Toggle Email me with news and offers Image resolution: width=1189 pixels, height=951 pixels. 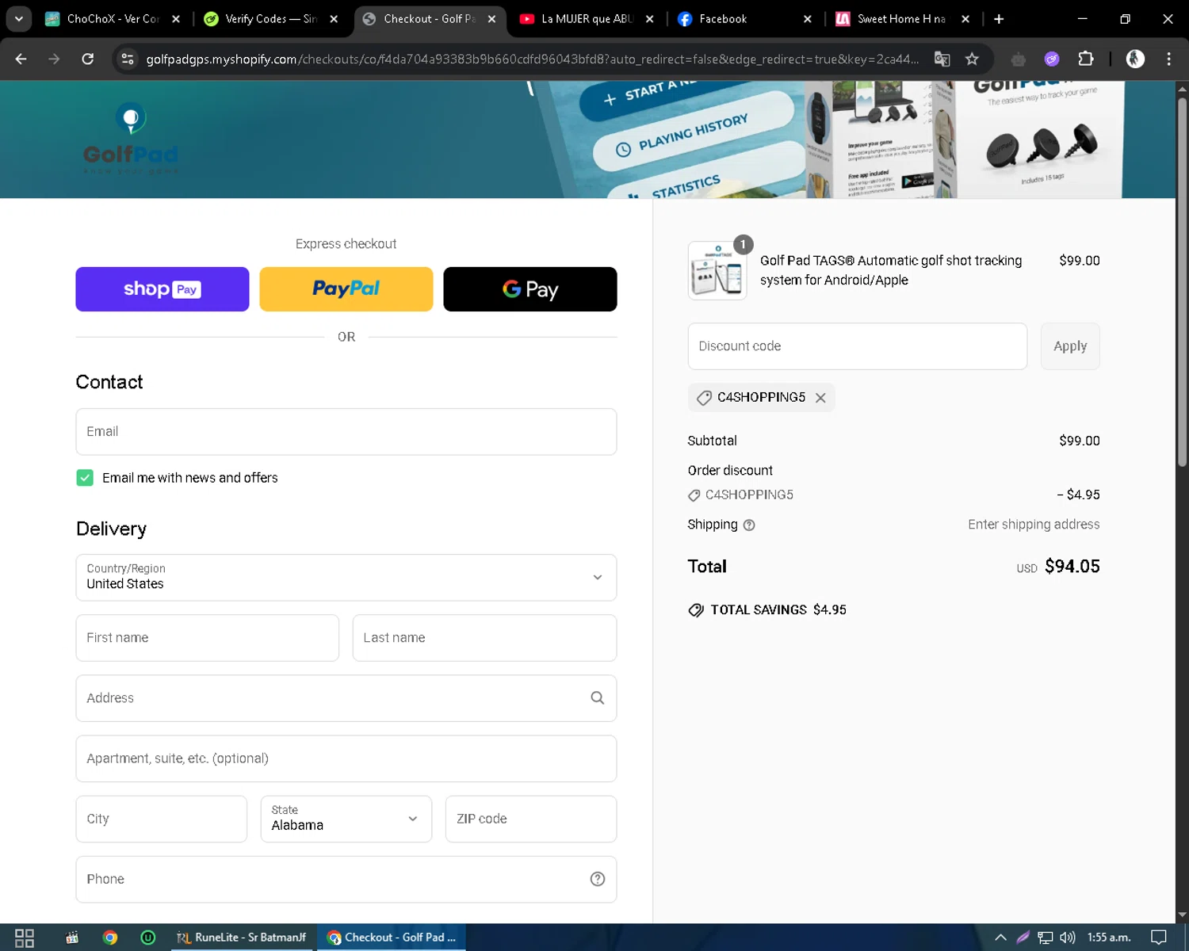[85, 478]
